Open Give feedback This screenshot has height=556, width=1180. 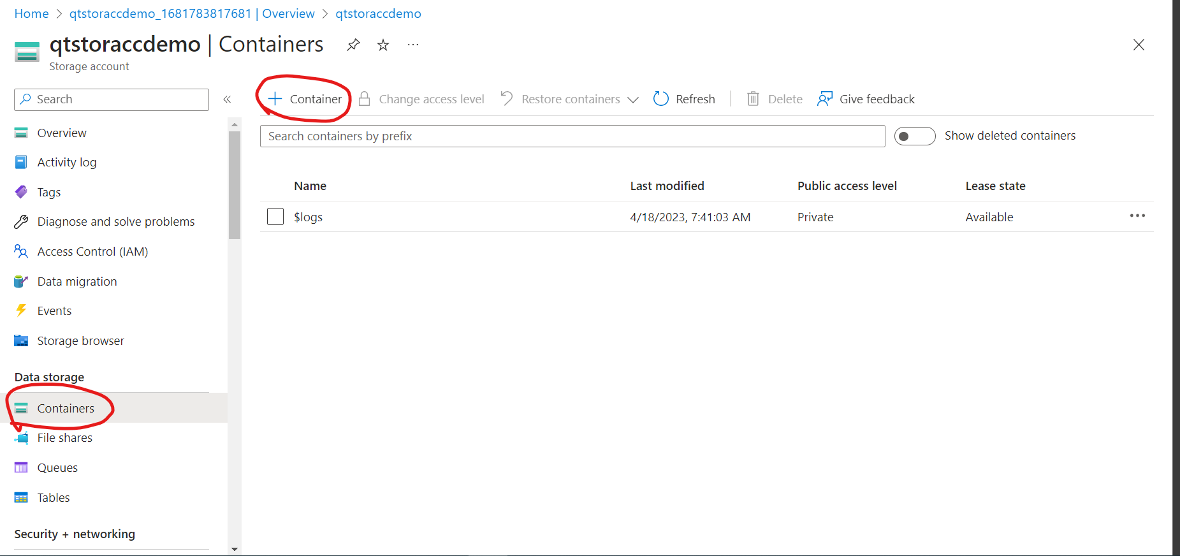866,99
